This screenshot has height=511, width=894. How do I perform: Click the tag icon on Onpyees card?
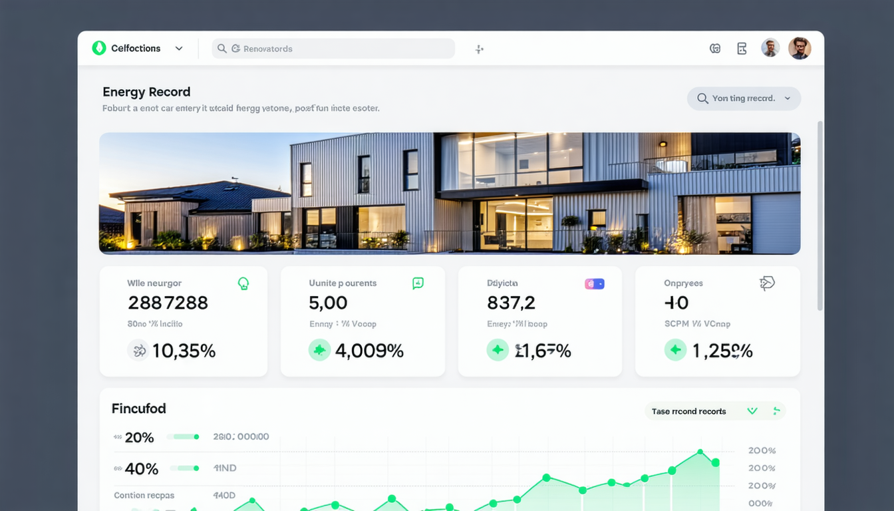(x=767, y=283)
